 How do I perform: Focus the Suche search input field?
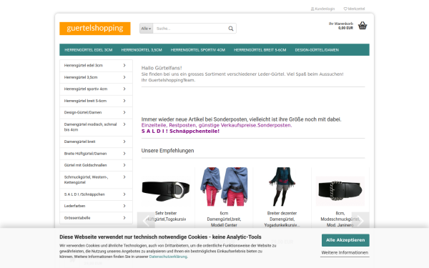(190, 29)
